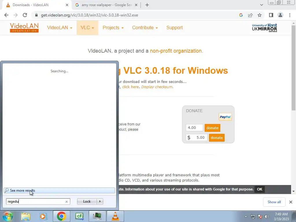Open the Display checksum link
Image resolution: width=296 pixels, height=222 pixels.
tap(157, 87)
